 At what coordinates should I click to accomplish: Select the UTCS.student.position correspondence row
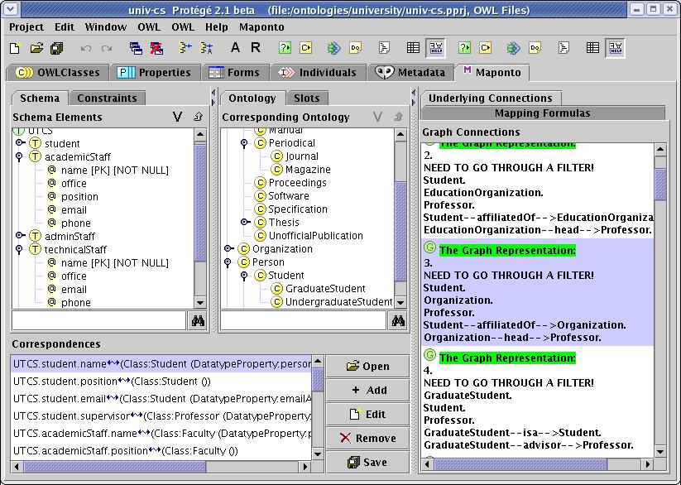point(161,382)
